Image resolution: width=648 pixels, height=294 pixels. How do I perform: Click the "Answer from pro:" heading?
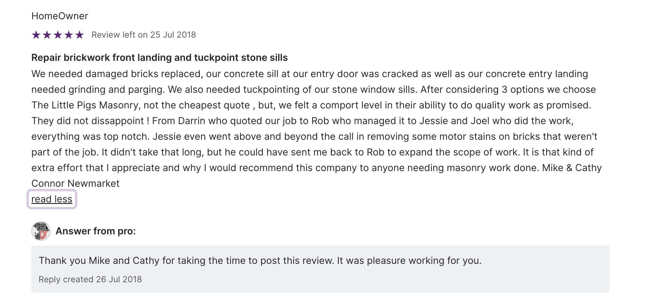click(96, 231)
